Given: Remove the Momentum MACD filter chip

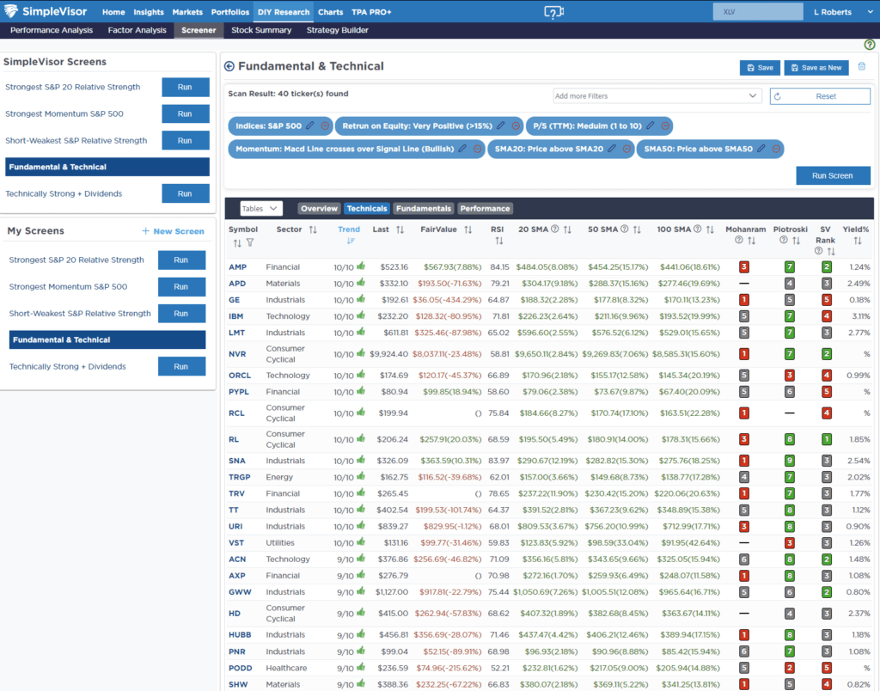Looking at the screenshot, I should pos(476,149).
